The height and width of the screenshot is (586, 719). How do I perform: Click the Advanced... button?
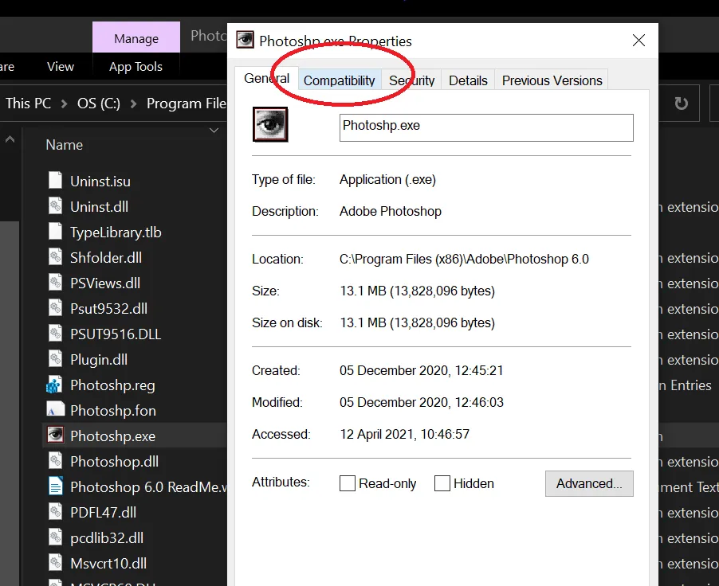click(x=589, y=483)
